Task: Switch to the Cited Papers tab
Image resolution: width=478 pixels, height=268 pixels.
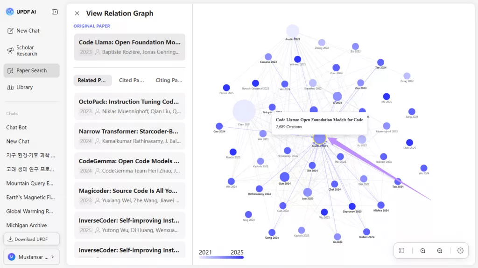Action: (131, 80)
